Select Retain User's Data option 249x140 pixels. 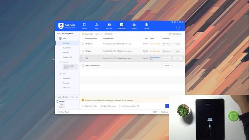point(83,106)
